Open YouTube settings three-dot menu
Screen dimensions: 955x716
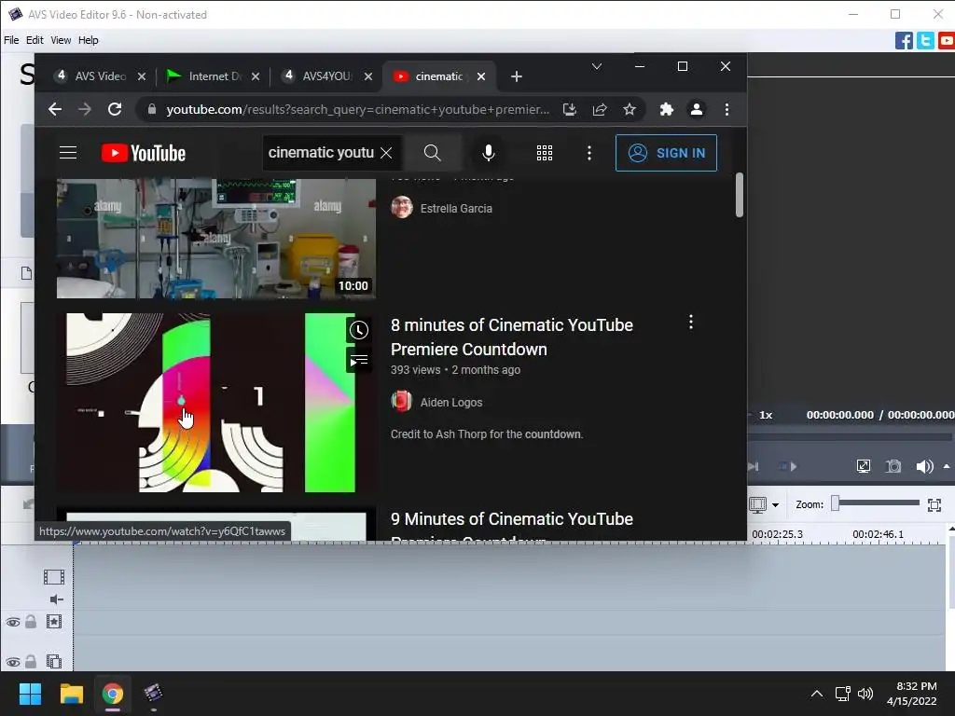point(589,153)
